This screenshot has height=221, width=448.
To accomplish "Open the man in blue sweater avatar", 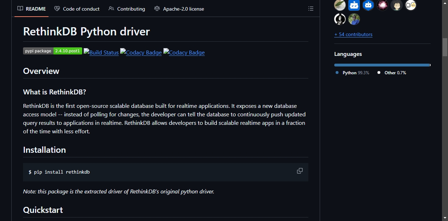I will coord(354,19).
